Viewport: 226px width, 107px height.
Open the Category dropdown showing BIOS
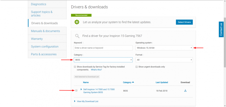coord(103,60)
